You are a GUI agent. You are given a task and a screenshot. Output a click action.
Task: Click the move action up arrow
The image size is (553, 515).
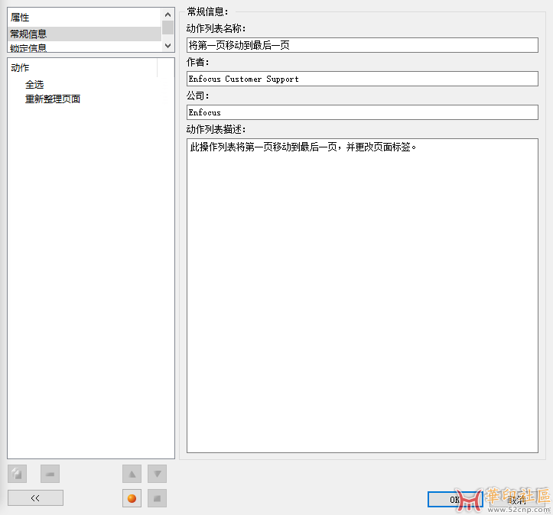point(132,474)
